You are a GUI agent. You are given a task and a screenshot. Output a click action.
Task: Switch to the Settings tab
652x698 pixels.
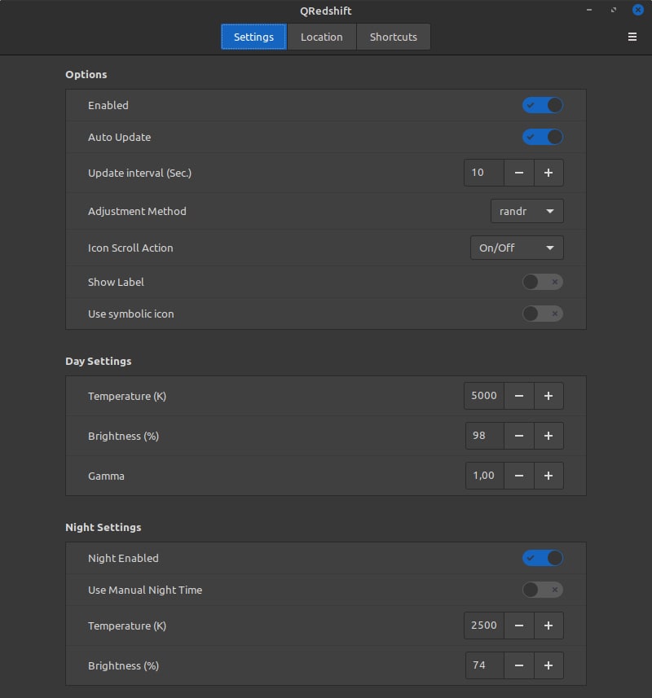pyautogui.click(x=253, y=37)
